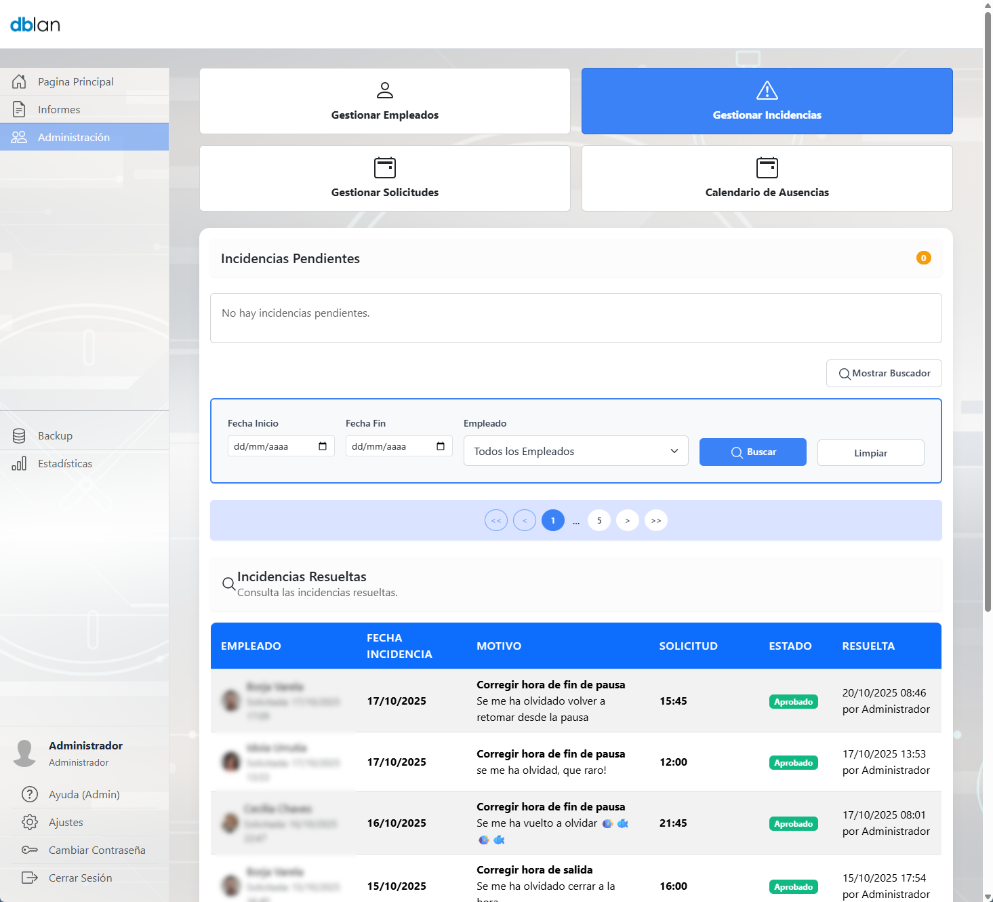This screenshot has width=993, height=902.
Task: Click the Cambiar Contraseña key icon
Action: point(30,850)
